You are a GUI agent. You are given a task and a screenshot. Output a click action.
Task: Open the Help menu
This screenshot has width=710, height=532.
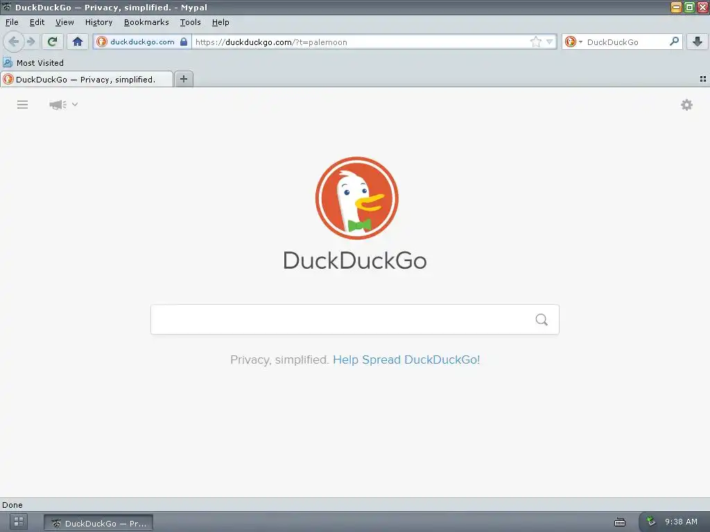220,22
